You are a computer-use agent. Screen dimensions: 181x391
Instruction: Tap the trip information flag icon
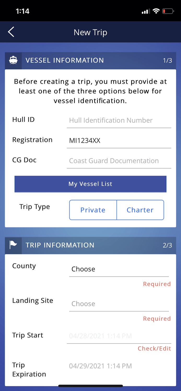(x=13, y=245)
